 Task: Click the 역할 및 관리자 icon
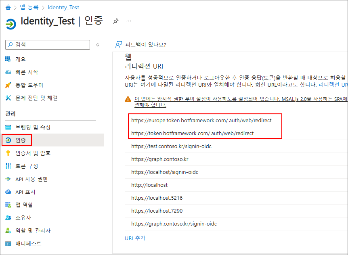pos(8,231)
